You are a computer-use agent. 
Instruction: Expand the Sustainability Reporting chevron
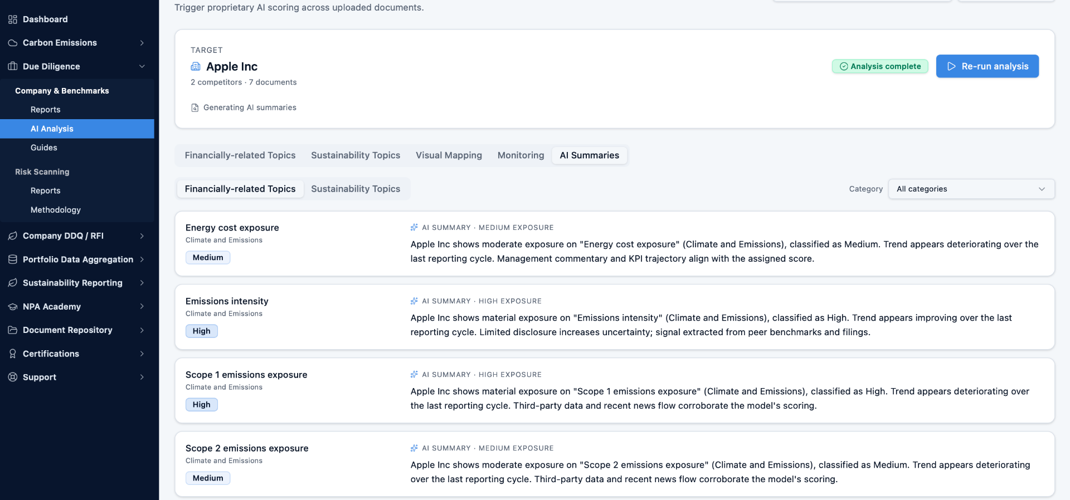142,283
